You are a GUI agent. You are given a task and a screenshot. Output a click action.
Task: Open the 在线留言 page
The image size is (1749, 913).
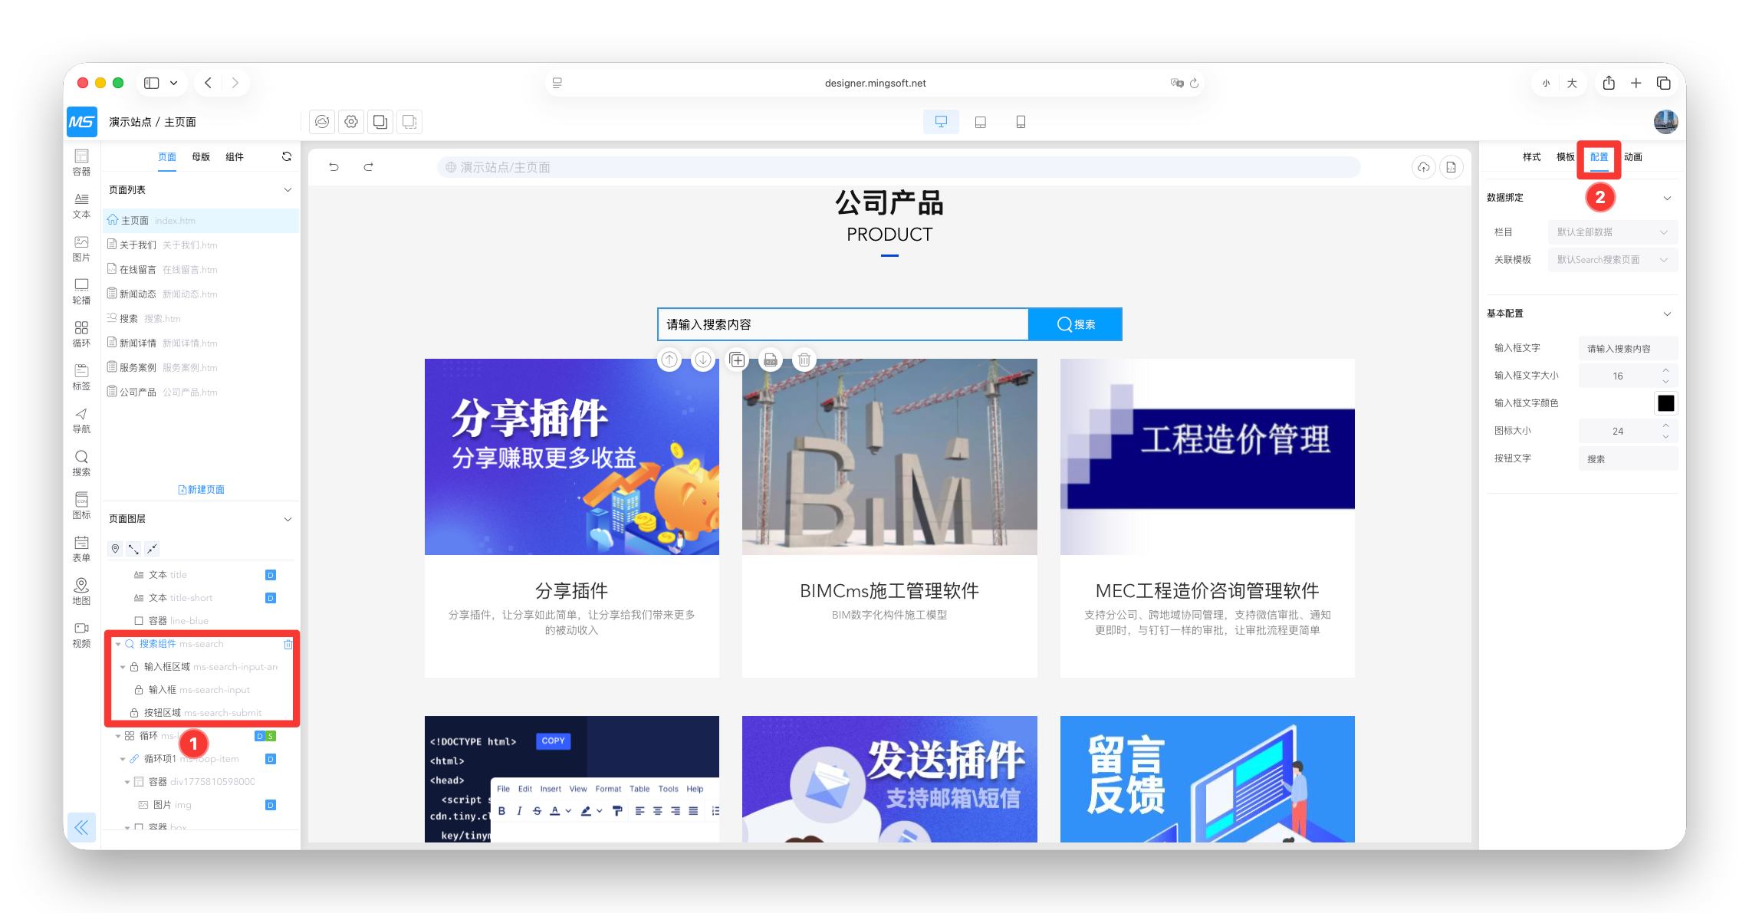(x=201, y=270)
